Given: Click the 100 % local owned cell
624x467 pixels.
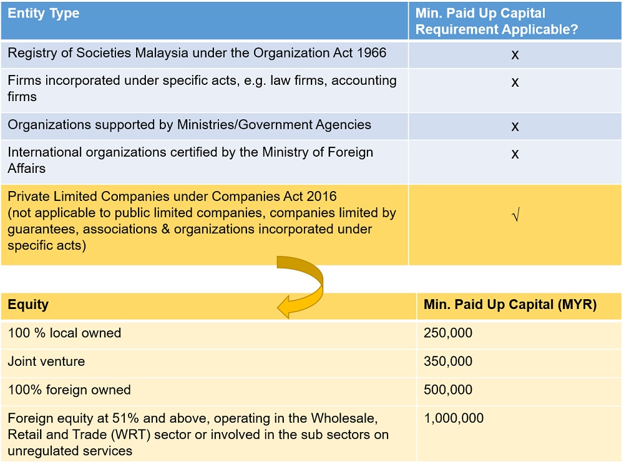Looking at the screenshot, I should (x=64, y=333).
